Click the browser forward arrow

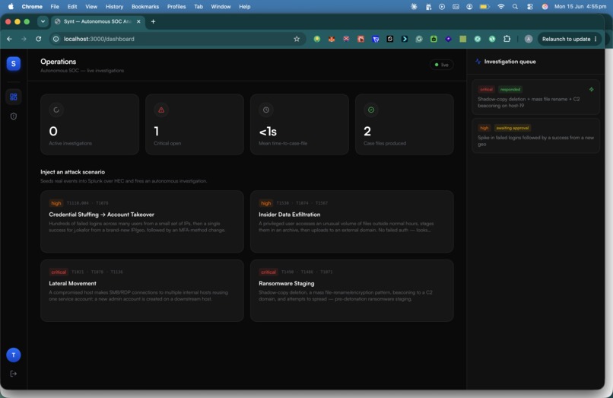click(24, 39)
